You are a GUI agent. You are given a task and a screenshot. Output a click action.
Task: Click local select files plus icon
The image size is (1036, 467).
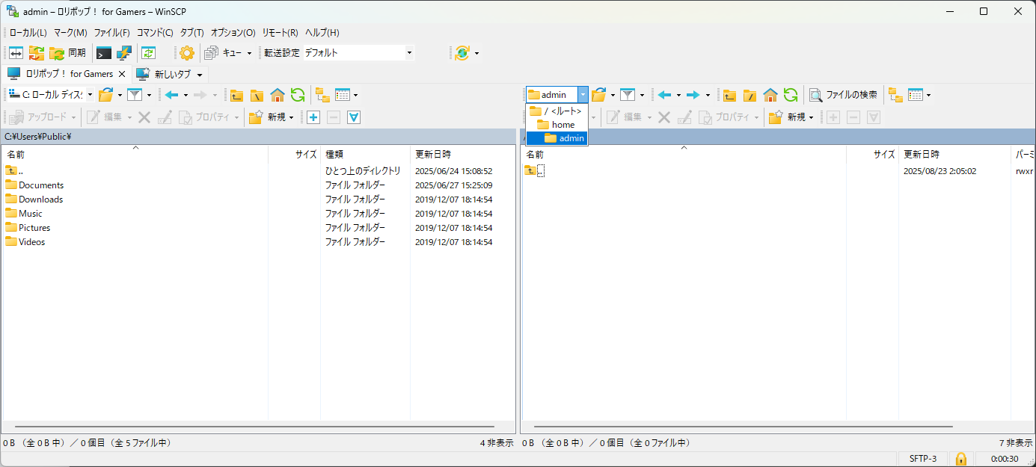tap(313, 117)
